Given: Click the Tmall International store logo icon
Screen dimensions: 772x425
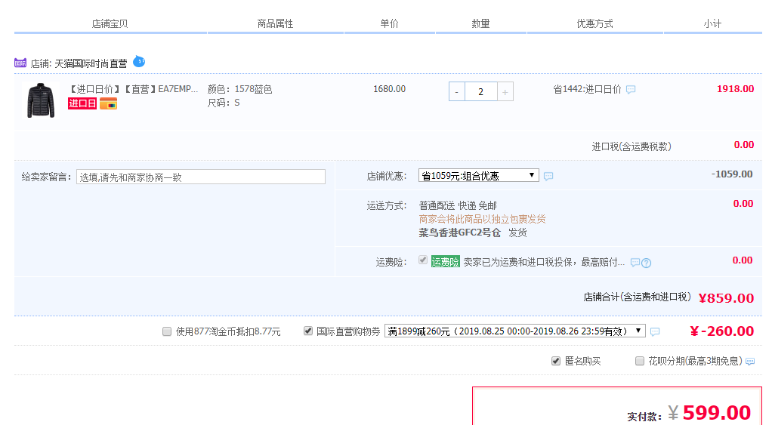Looking at the screenshot, I should [x=20, y=63].
